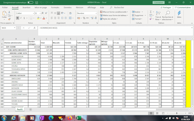Image resolution: width=194 pixels, height=121 pixels.
Task: Toggle underline with the S button
Action: point(24,18)
